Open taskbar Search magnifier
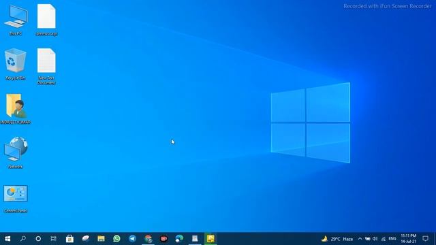436x245 pixels. point(23,239)
